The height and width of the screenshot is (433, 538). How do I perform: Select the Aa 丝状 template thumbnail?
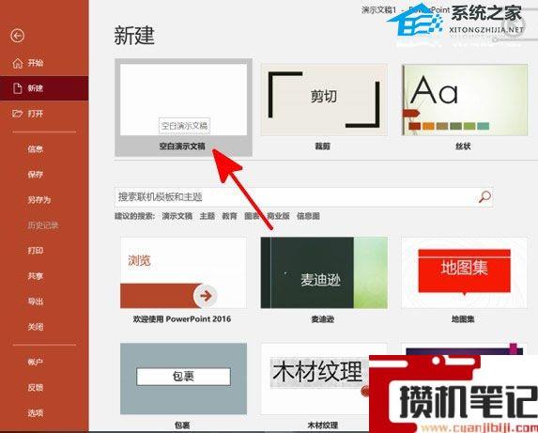coord(464,100)
